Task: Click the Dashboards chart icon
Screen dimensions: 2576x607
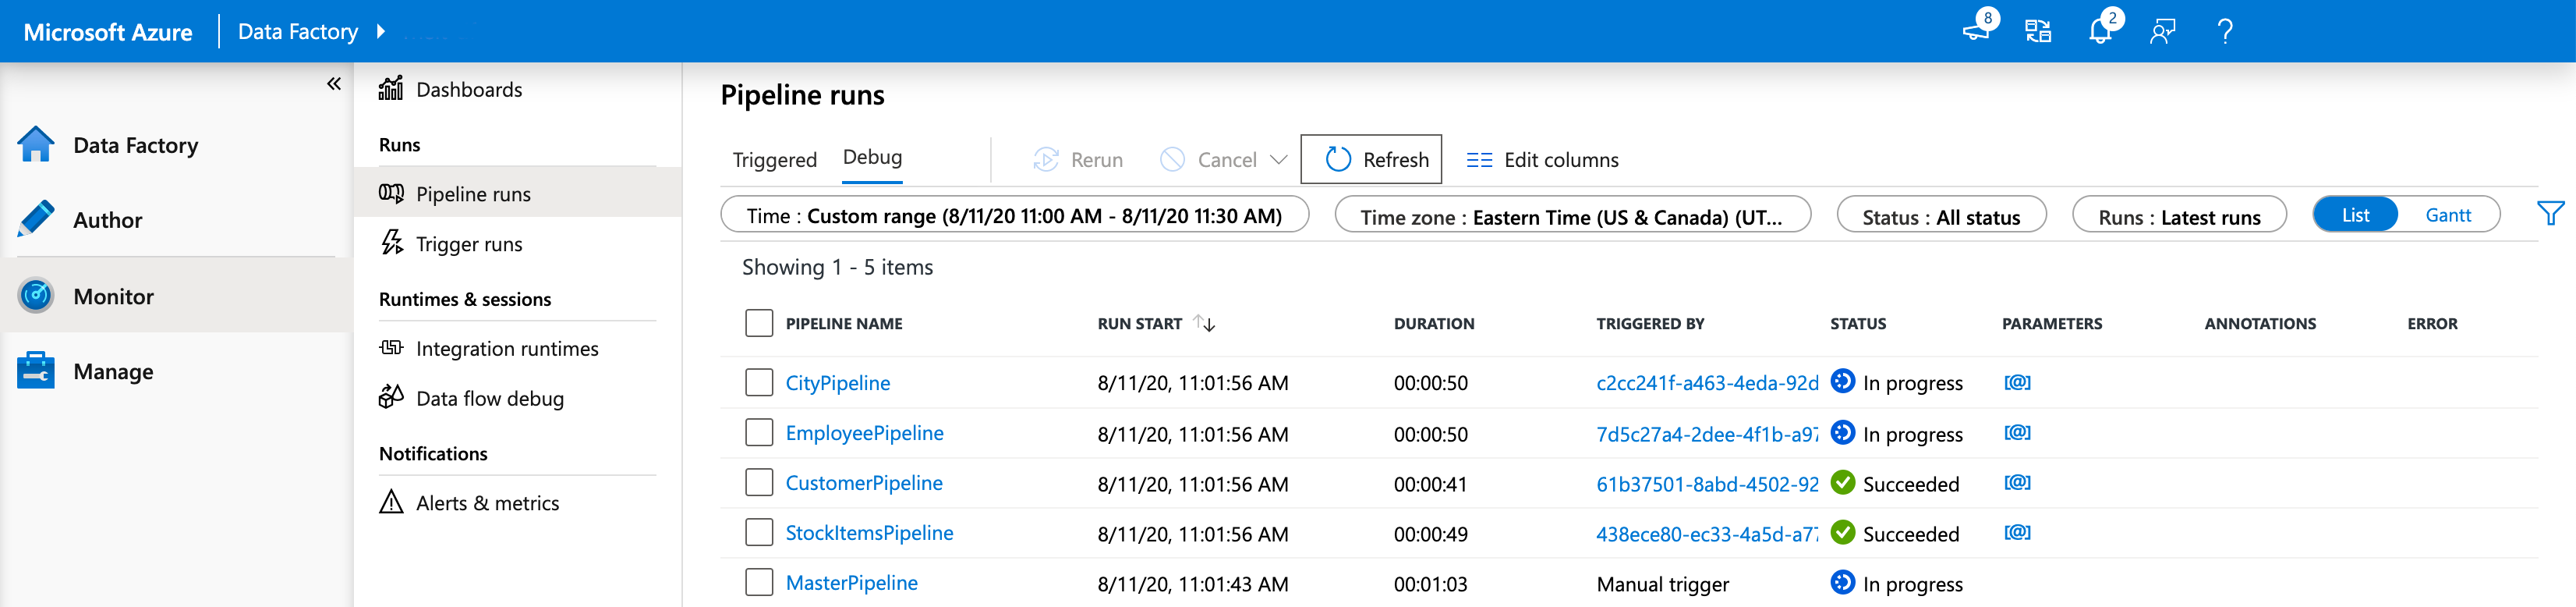Action: click(391, 88)
